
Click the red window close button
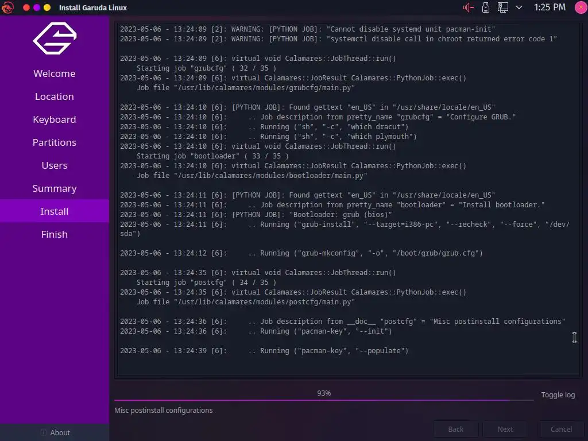(26, 7)
